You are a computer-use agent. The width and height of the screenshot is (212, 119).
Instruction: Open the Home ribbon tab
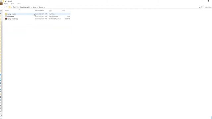point(6,4)
